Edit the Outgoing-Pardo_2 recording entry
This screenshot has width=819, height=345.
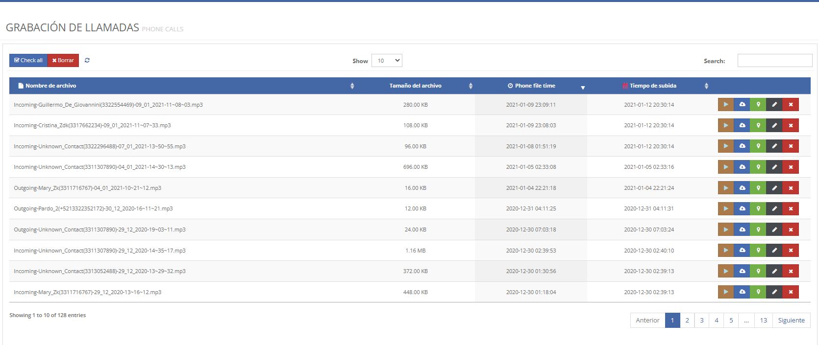pos(774,208)
